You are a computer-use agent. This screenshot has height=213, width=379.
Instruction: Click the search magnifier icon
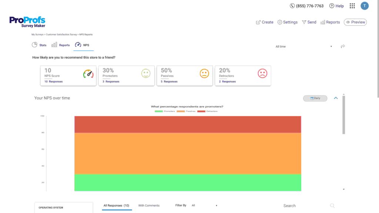point(332,205)
